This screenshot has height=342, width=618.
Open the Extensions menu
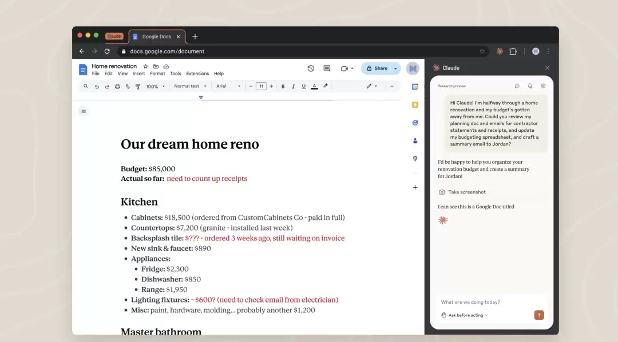click(197, 74)
